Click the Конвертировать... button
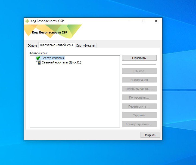196x165 pixels. point(139,124)
